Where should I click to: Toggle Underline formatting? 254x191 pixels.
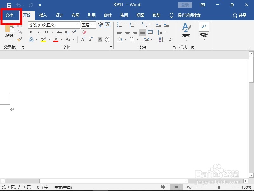[46, 32]
